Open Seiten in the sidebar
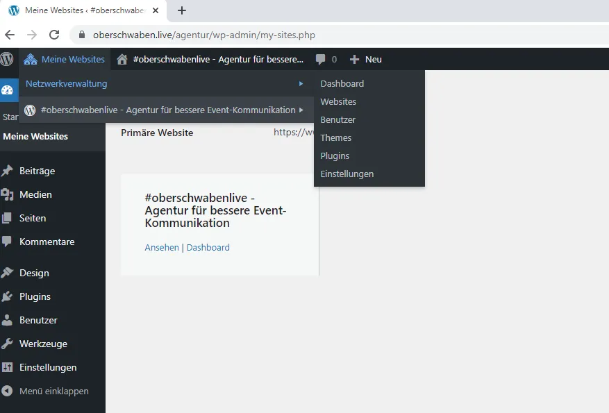 pos(33,218)
